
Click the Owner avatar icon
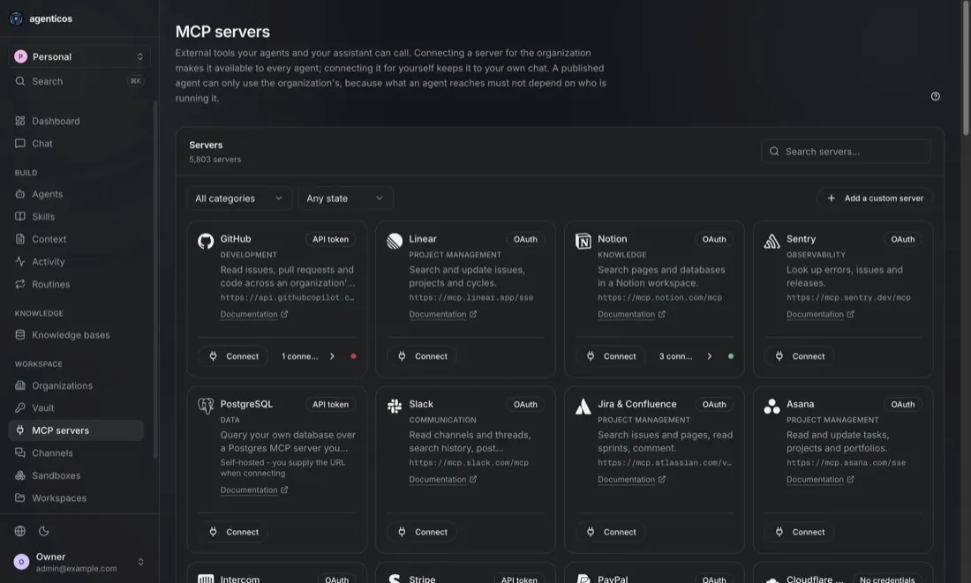click(22, 562)
